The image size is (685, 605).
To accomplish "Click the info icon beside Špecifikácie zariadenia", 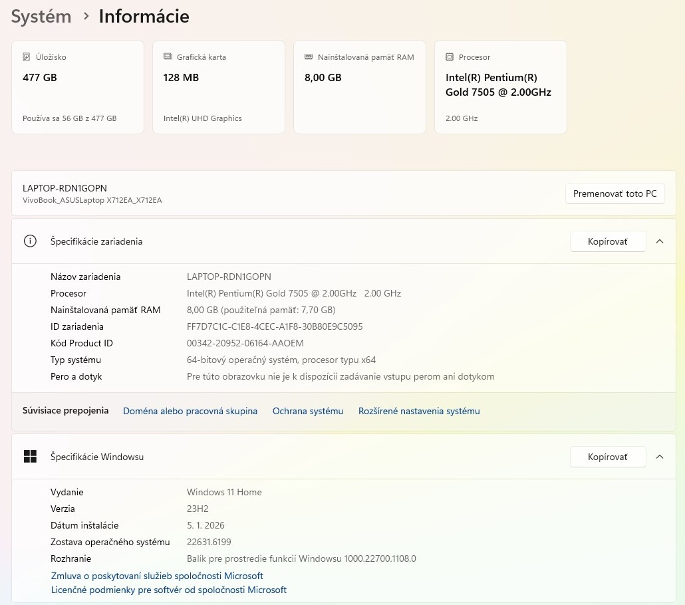I will tap(30, 241).
